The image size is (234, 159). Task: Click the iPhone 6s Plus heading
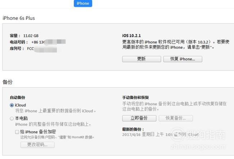click(x=19, y=18)
